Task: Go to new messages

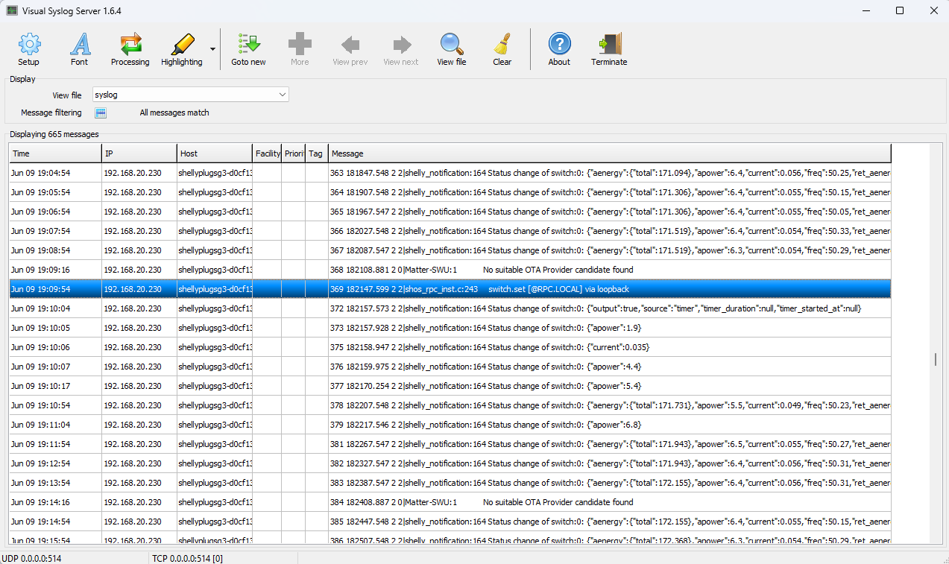Action: click(248, 50)
